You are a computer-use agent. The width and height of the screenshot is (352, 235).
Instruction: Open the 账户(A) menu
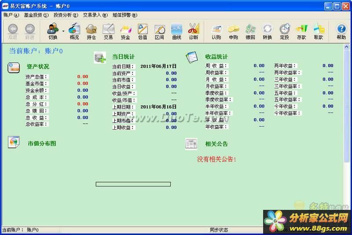tap(11, 15)
